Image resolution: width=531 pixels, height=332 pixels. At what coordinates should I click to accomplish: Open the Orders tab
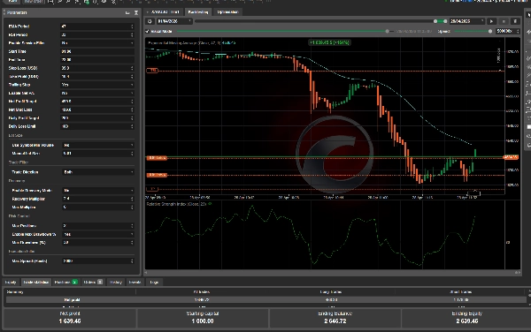(x=93, y=282)
